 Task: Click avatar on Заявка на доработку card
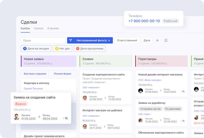[141, 120]
